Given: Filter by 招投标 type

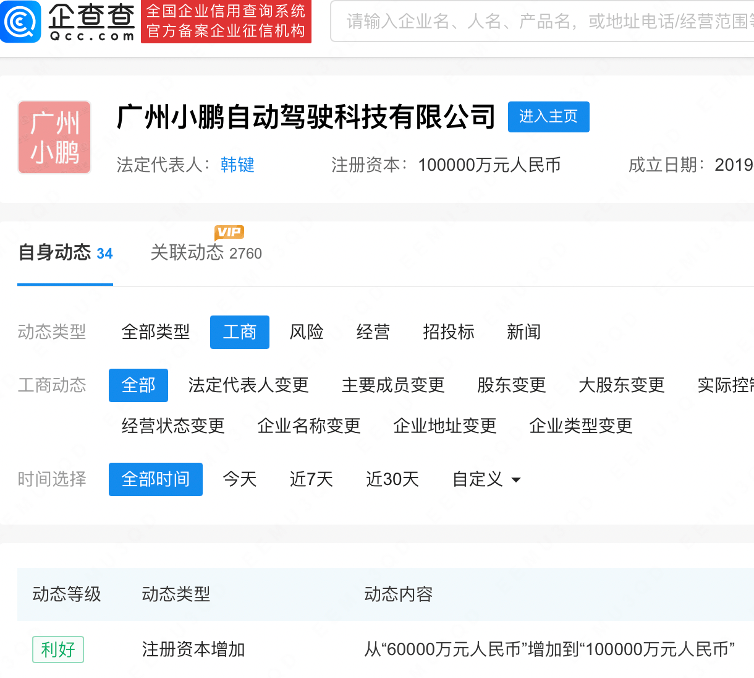Looking at the screenshot, I should (x=449, y=332).
